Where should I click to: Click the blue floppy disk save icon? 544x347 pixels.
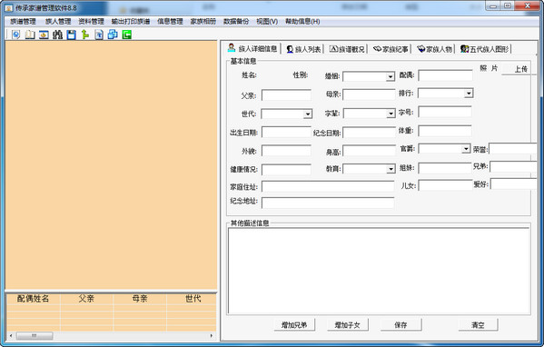72,35
